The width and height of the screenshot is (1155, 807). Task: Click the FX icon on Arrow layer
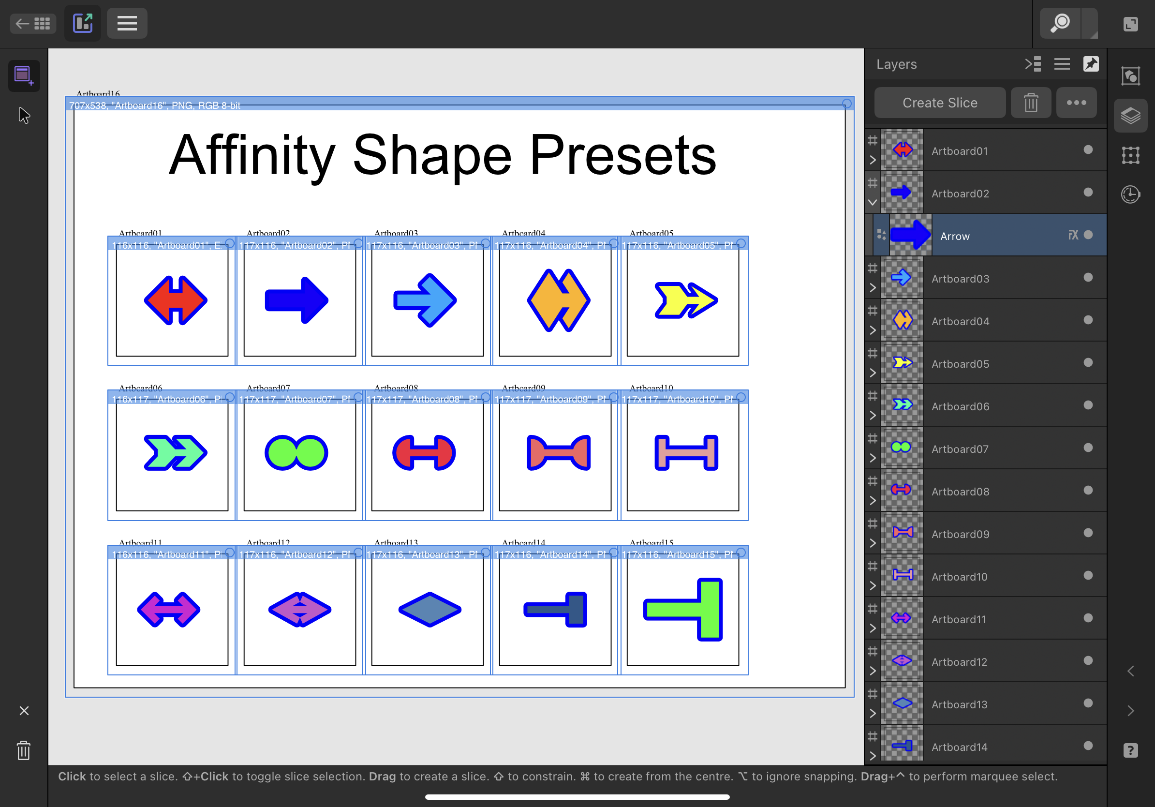pos(1073,235)
